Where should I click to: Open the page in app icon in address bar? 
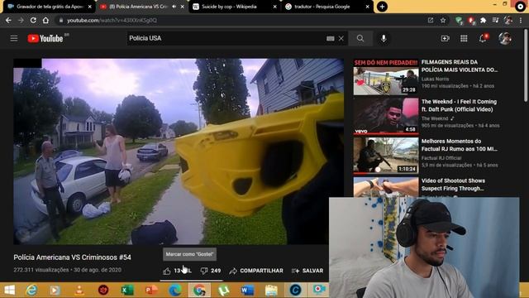pos(431,20)
